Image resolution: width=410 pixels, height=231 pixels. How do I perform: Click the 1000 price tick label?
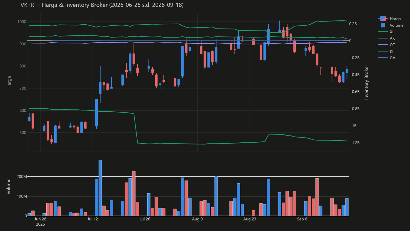22,22
